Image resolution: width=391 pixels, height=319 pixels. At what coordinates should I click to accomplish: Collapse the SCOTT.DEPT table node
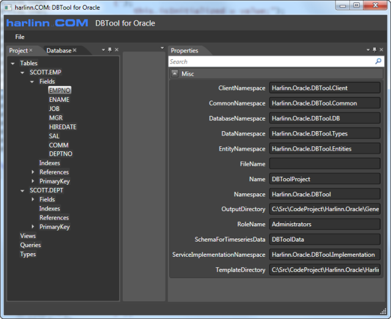pos(23,191)
